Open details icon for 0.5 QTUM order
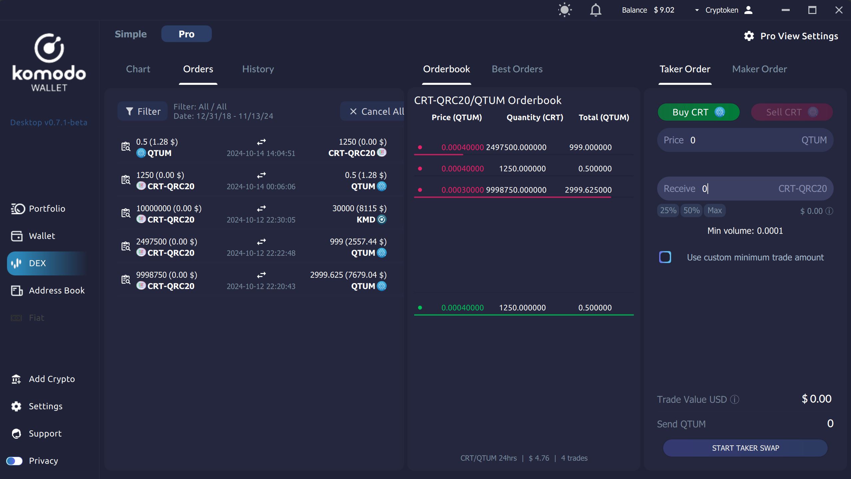 coord(126,147)
